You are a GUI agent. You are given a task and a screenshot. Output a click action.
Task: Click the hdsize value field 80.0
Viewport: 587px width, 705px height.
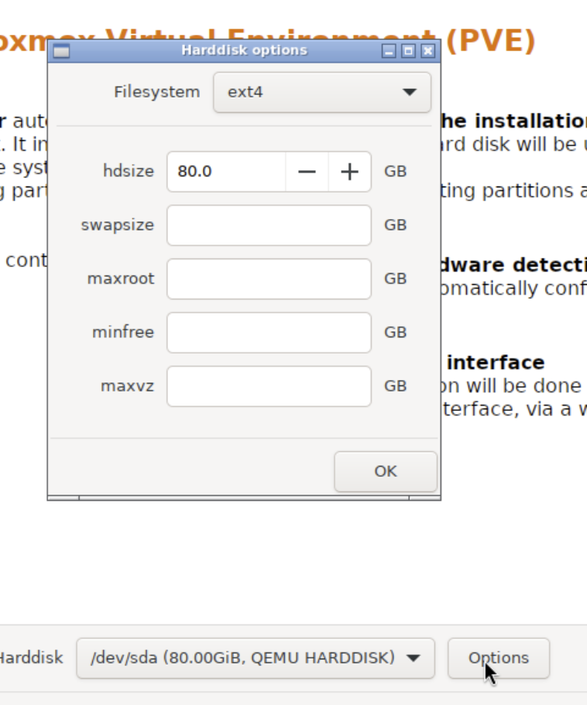point(226,172)
